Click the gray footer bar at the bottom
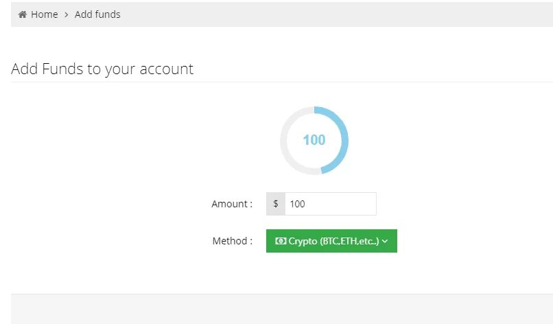The height and width of the screenshot is (324, 553). [281, 309]
